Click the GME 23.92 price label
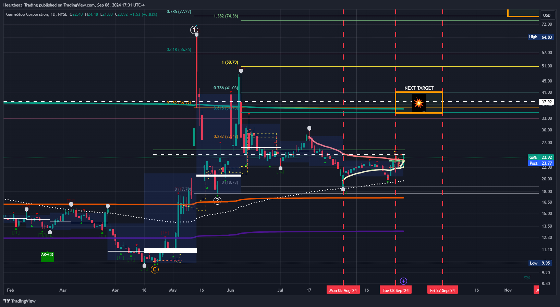Screen dimensions: 560x307 (541, 157)
